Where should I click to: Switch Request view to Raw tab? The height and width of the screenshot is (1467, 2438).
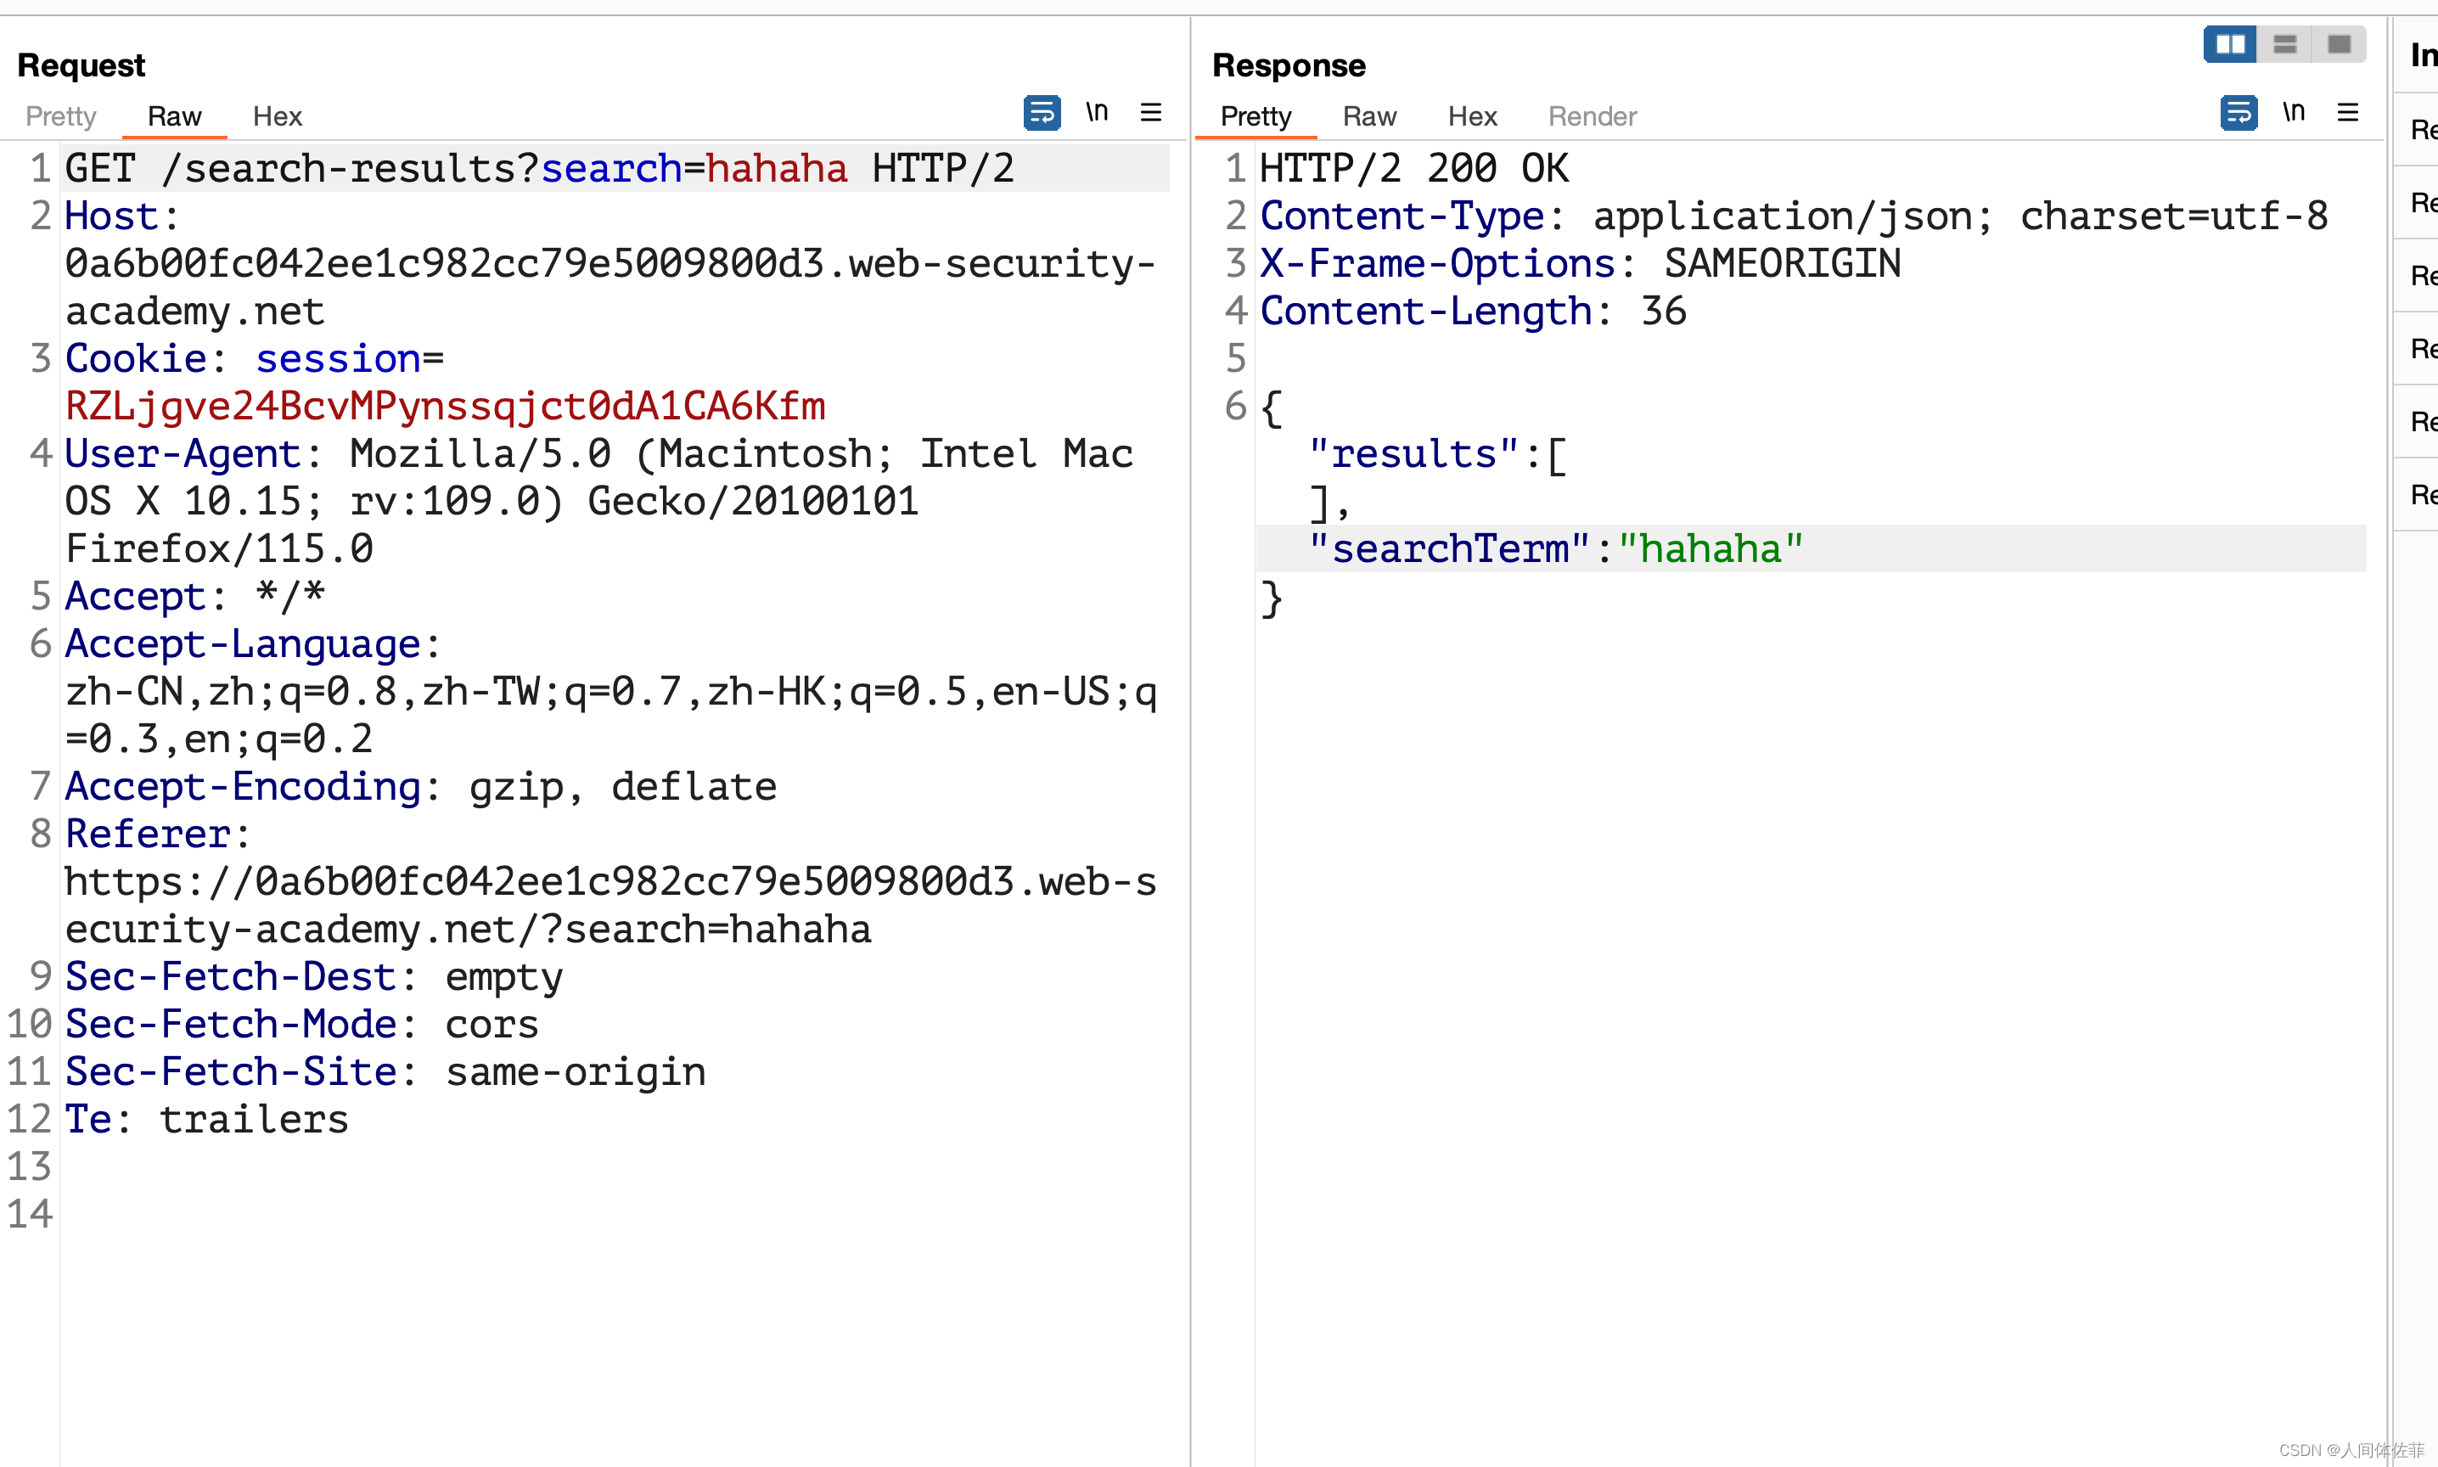click(174, 116)
